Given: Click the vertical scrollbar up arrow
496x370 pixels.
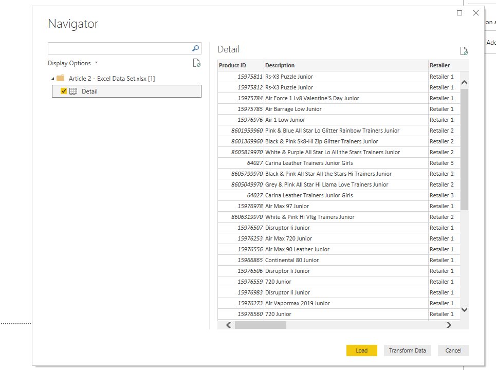Looking at the screenshot, I should click(x=464, y=83).
